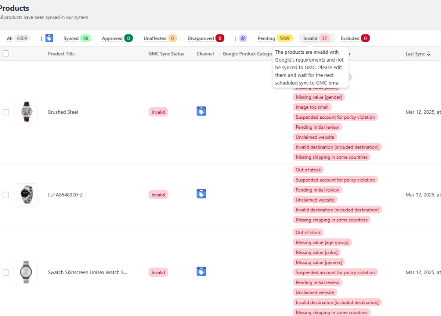Click the purple AI sparkle icon in the filter bar

coord(243,38)
